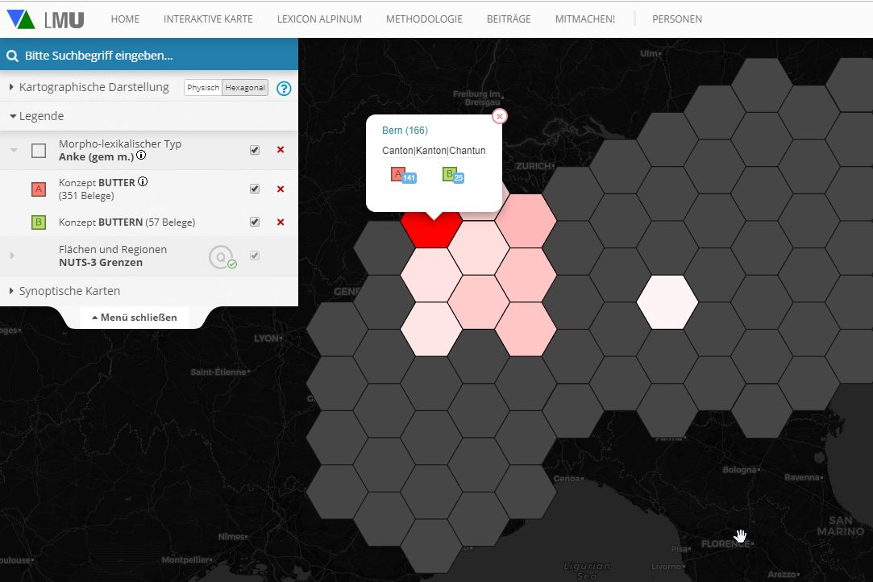Go to Methodologie in navigation

pos(424,19)
